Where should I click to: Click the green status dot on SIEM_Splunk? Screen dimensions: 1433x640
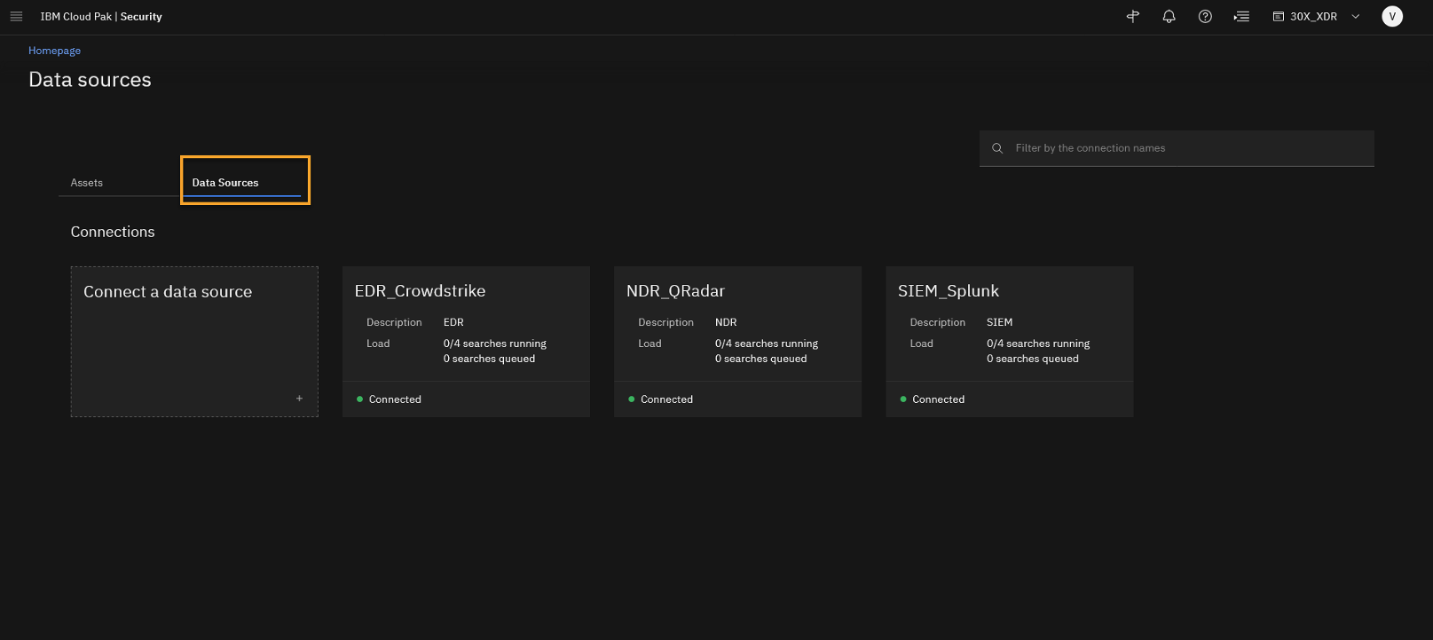[903, 399]
